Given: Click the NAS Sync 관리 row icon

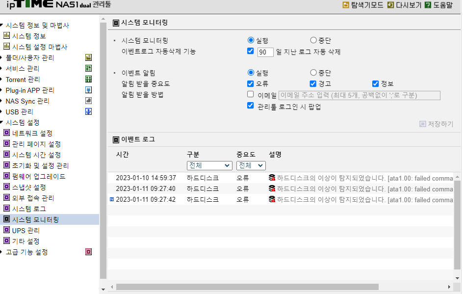Looking at the screenshot, I should (x=88, y=101).
